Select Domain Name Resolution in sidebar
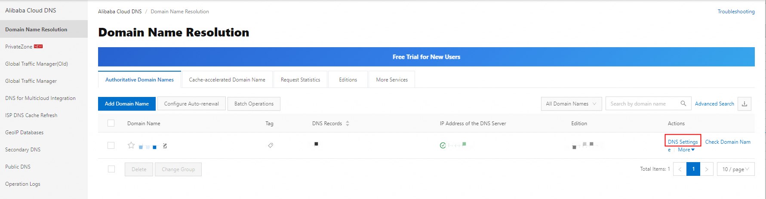Screen dimensions: 766x199 click(x=44, y=30)
